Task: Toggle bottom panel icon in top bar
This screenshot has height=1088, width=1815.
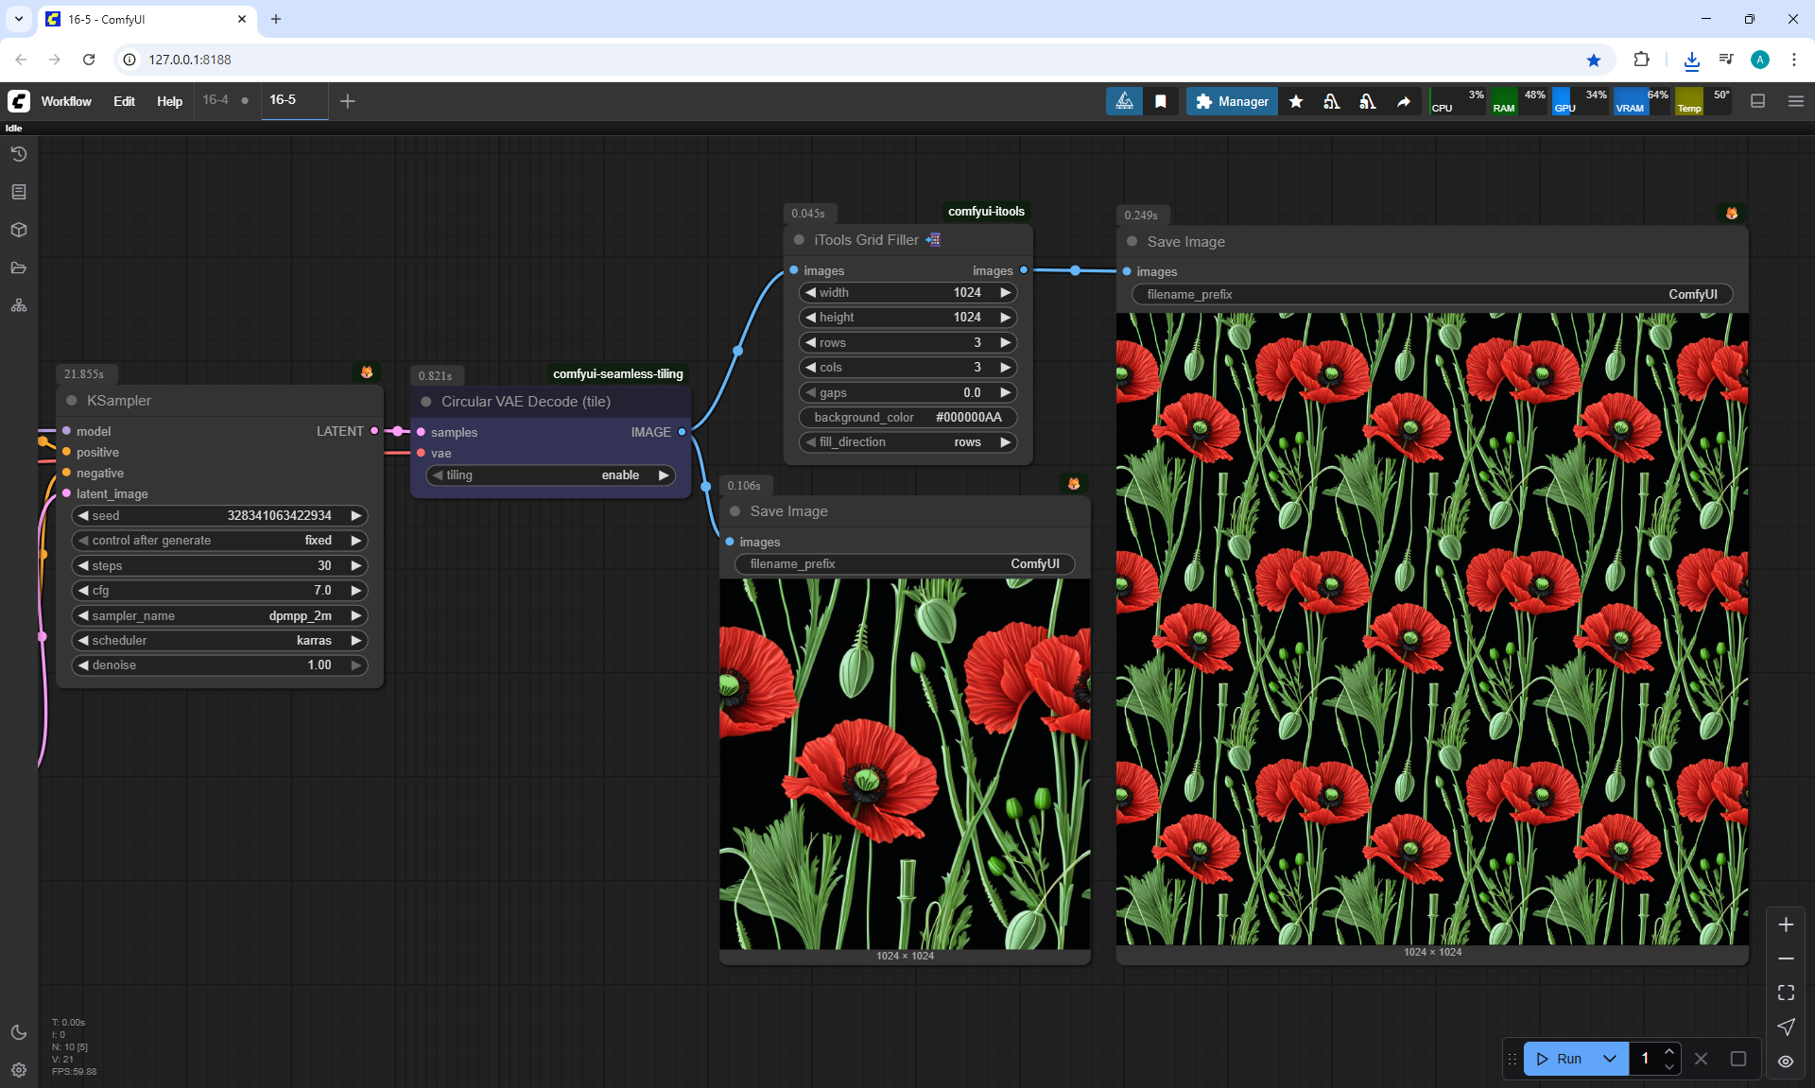Action: click(x=1758, y=101)
